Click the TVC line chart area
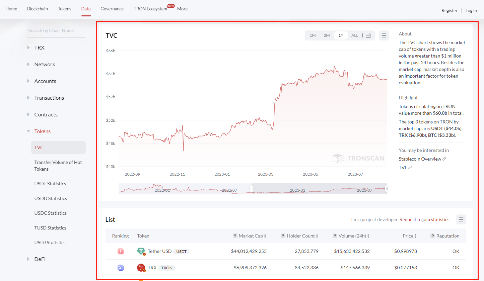The image size is (484, 281). coord(253,109)
